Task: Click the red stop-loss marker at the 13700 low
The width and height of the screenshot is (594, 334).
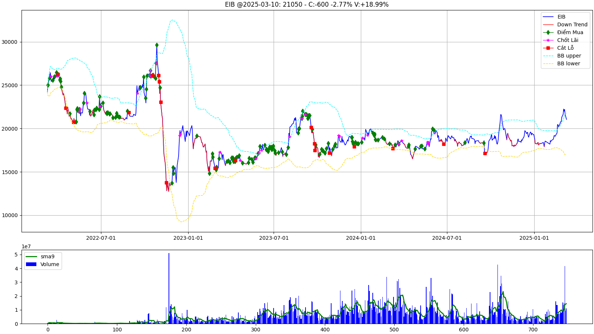Action: (x=166, y=183)
